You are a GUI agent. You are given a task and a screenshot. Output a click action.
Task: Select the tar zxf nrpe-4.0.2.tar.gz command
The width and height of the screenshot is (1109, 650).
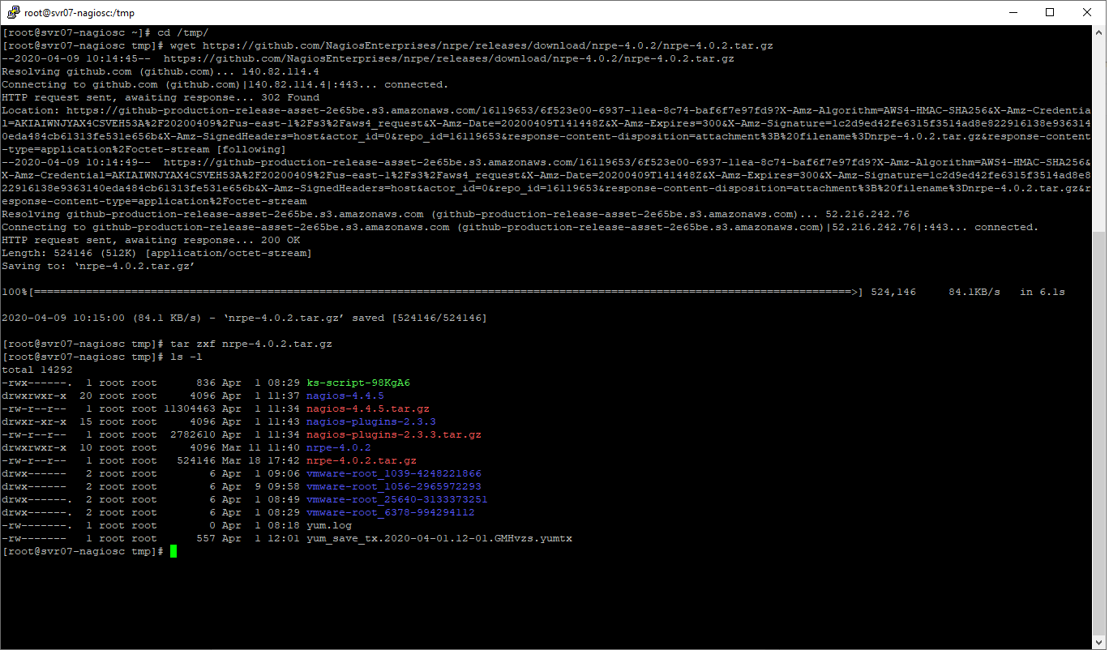pos(251,343)
